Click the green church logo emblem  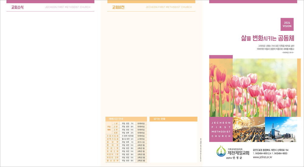tap(221, 151)
